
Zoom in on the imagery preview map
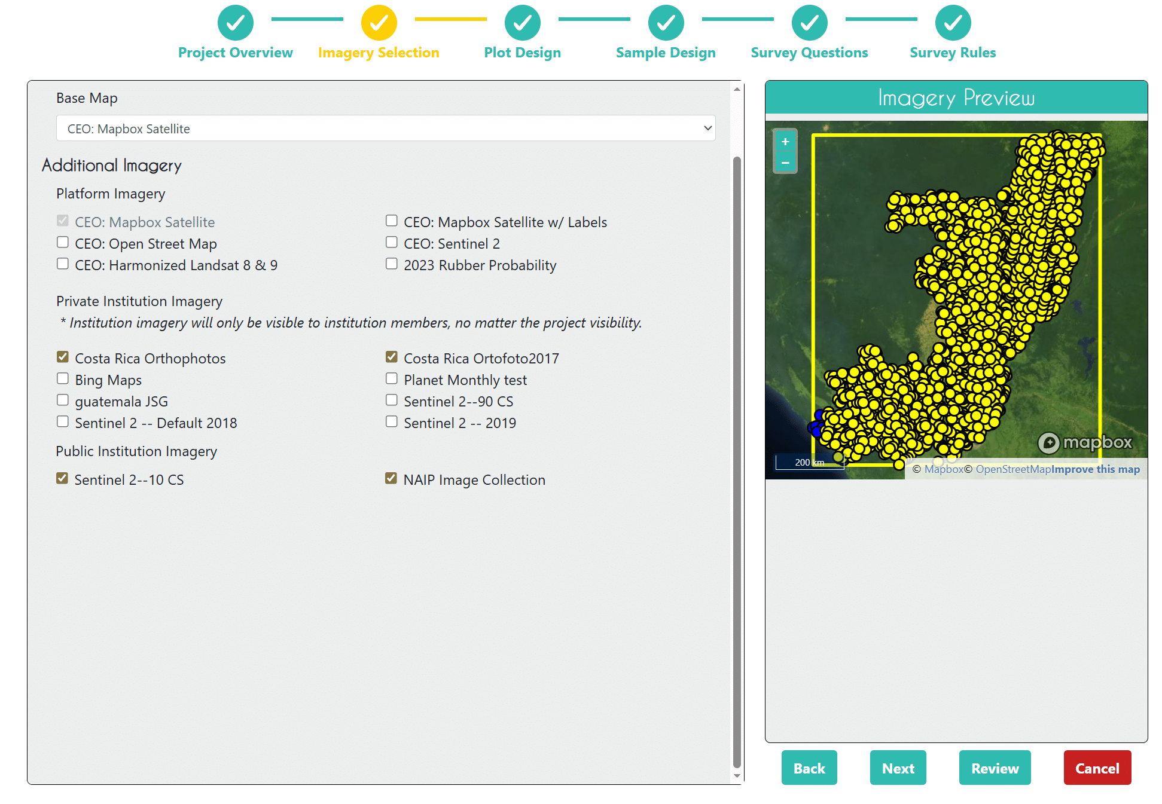pos(785,141)
